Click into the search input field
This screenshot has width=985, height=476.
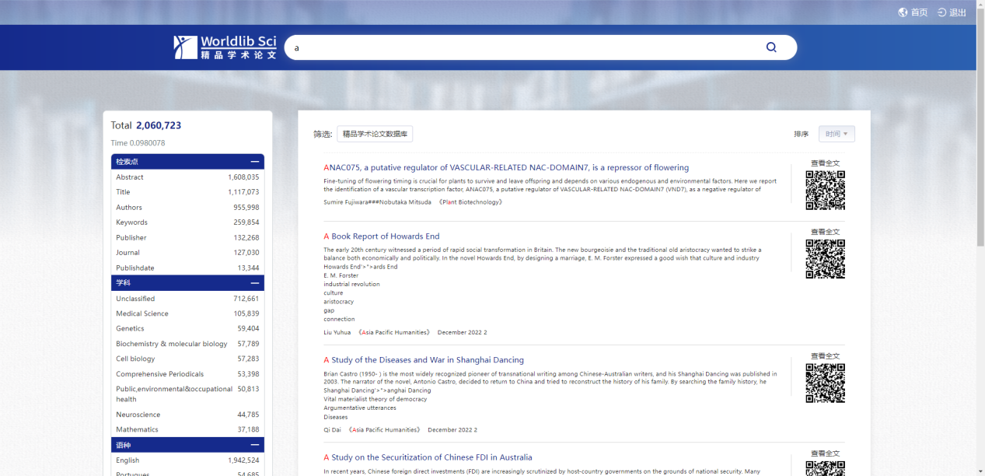(521, 47)
